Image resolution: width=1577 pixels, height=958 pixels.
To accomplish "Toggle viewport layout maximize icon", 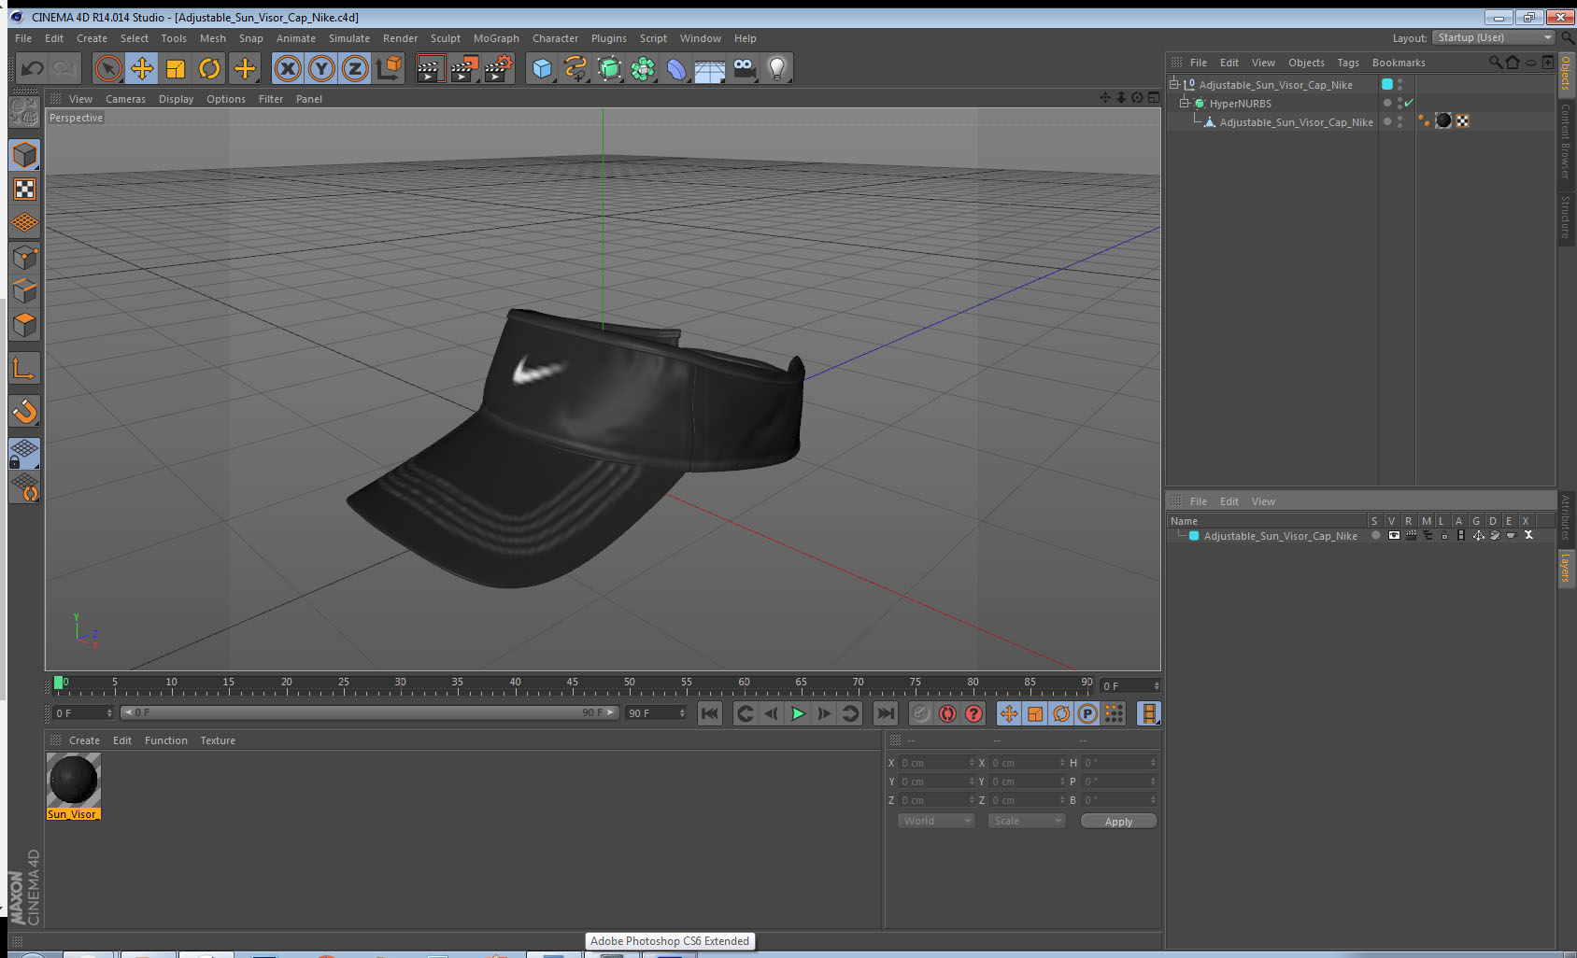I will tap(1154, 98).
